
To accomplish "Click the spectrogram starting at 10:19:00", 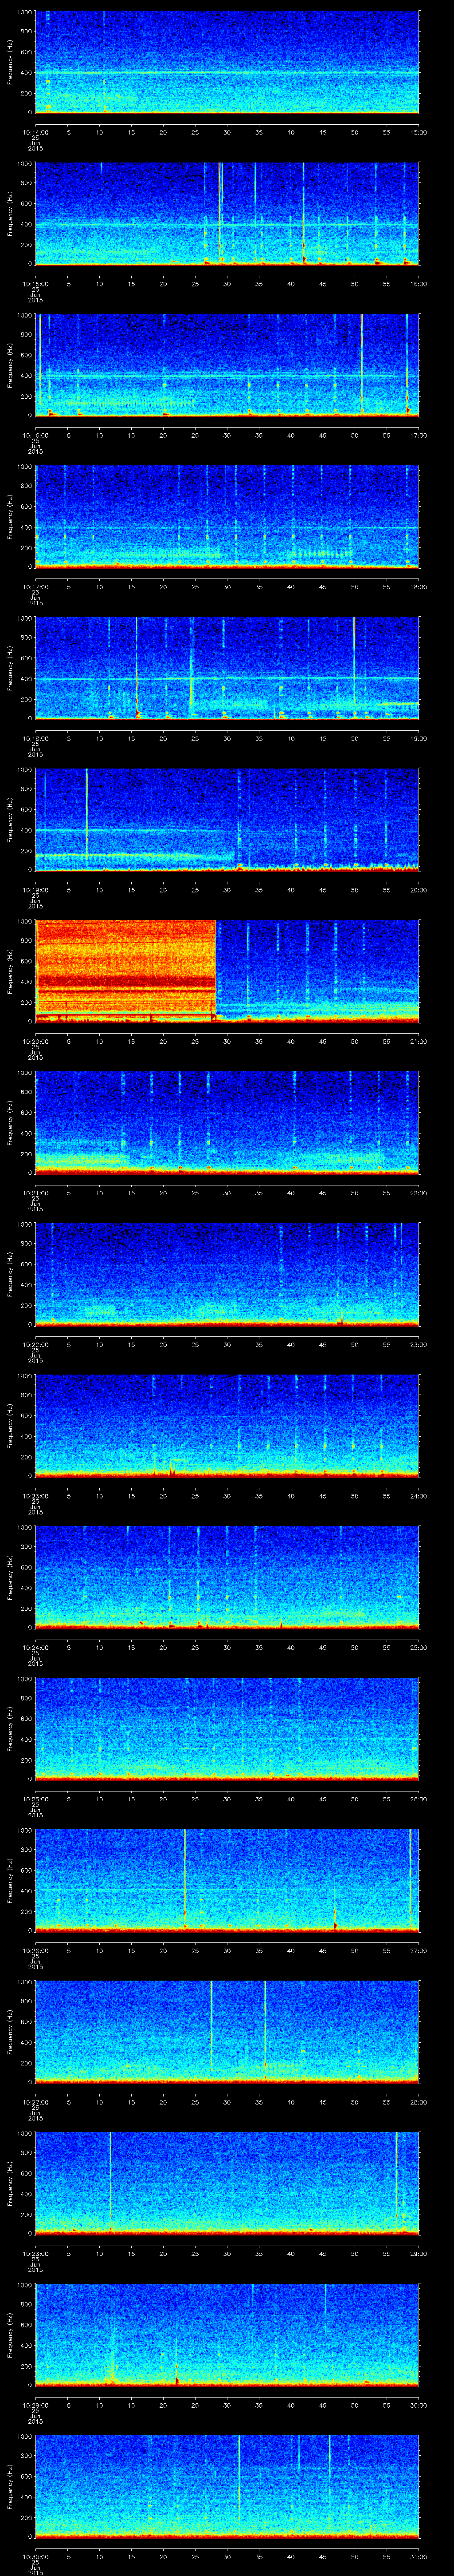I will point(227,820).
